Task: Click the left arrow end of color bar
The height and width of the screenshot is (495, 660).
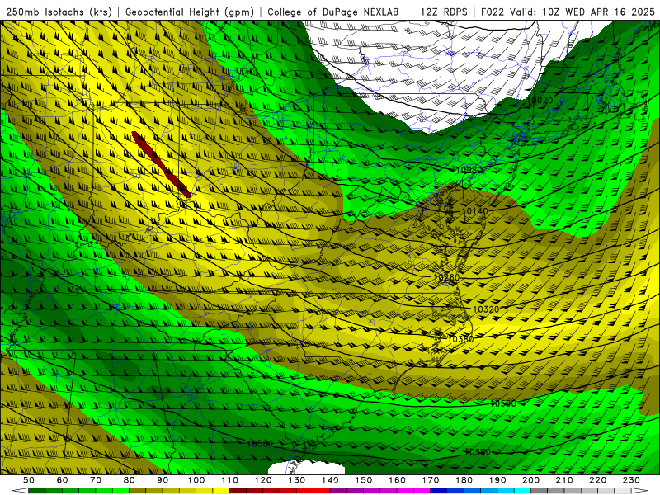Action: pos(20,491)
